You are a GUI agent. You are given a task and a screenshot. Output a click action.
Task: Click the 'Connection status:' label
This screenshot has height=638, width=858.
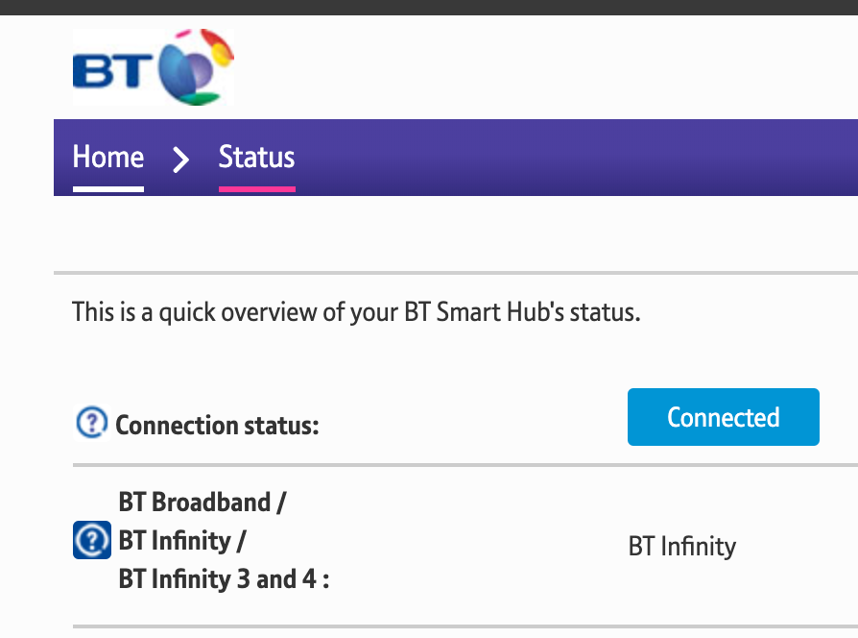pos(217,425)
